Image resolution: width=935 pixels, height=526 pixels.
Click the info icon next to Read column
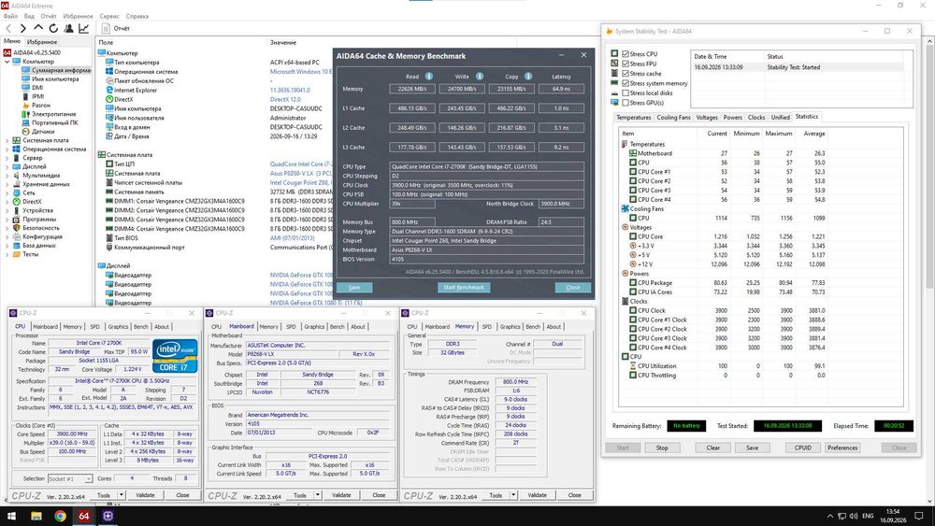point(429,77)
